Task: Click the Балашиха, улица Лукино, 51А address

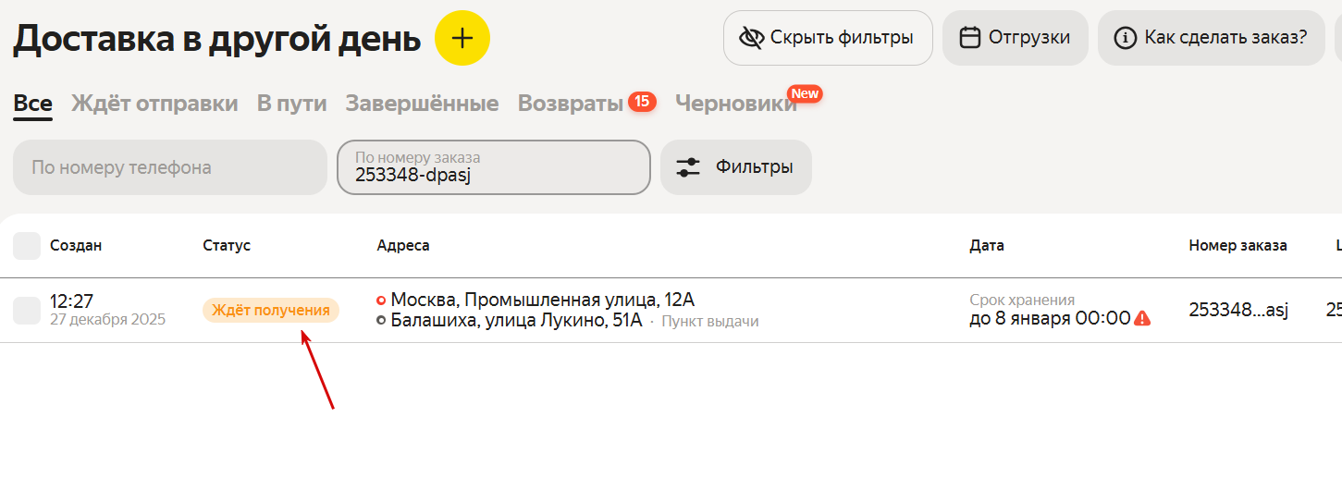Action: point(516,321)
